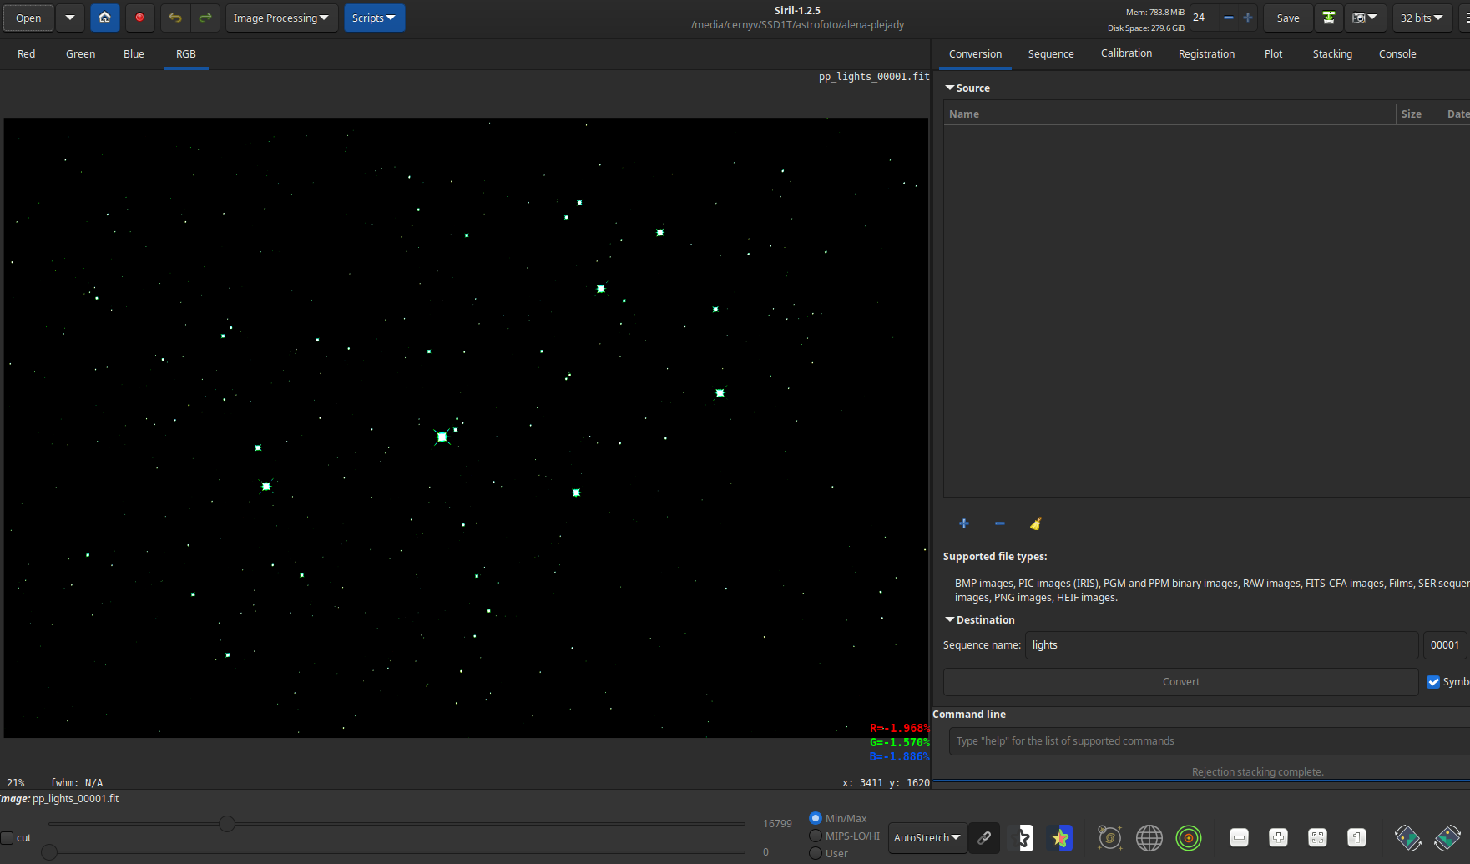
Task: Toggle negative view star icon
Action: click(1021, 837)
